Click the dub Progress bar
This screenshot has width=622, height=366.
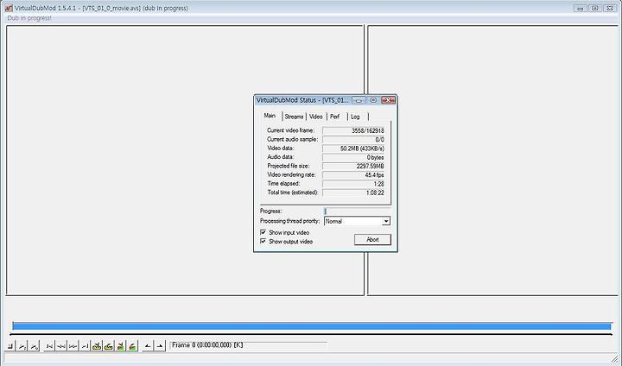tap(357, 211)
